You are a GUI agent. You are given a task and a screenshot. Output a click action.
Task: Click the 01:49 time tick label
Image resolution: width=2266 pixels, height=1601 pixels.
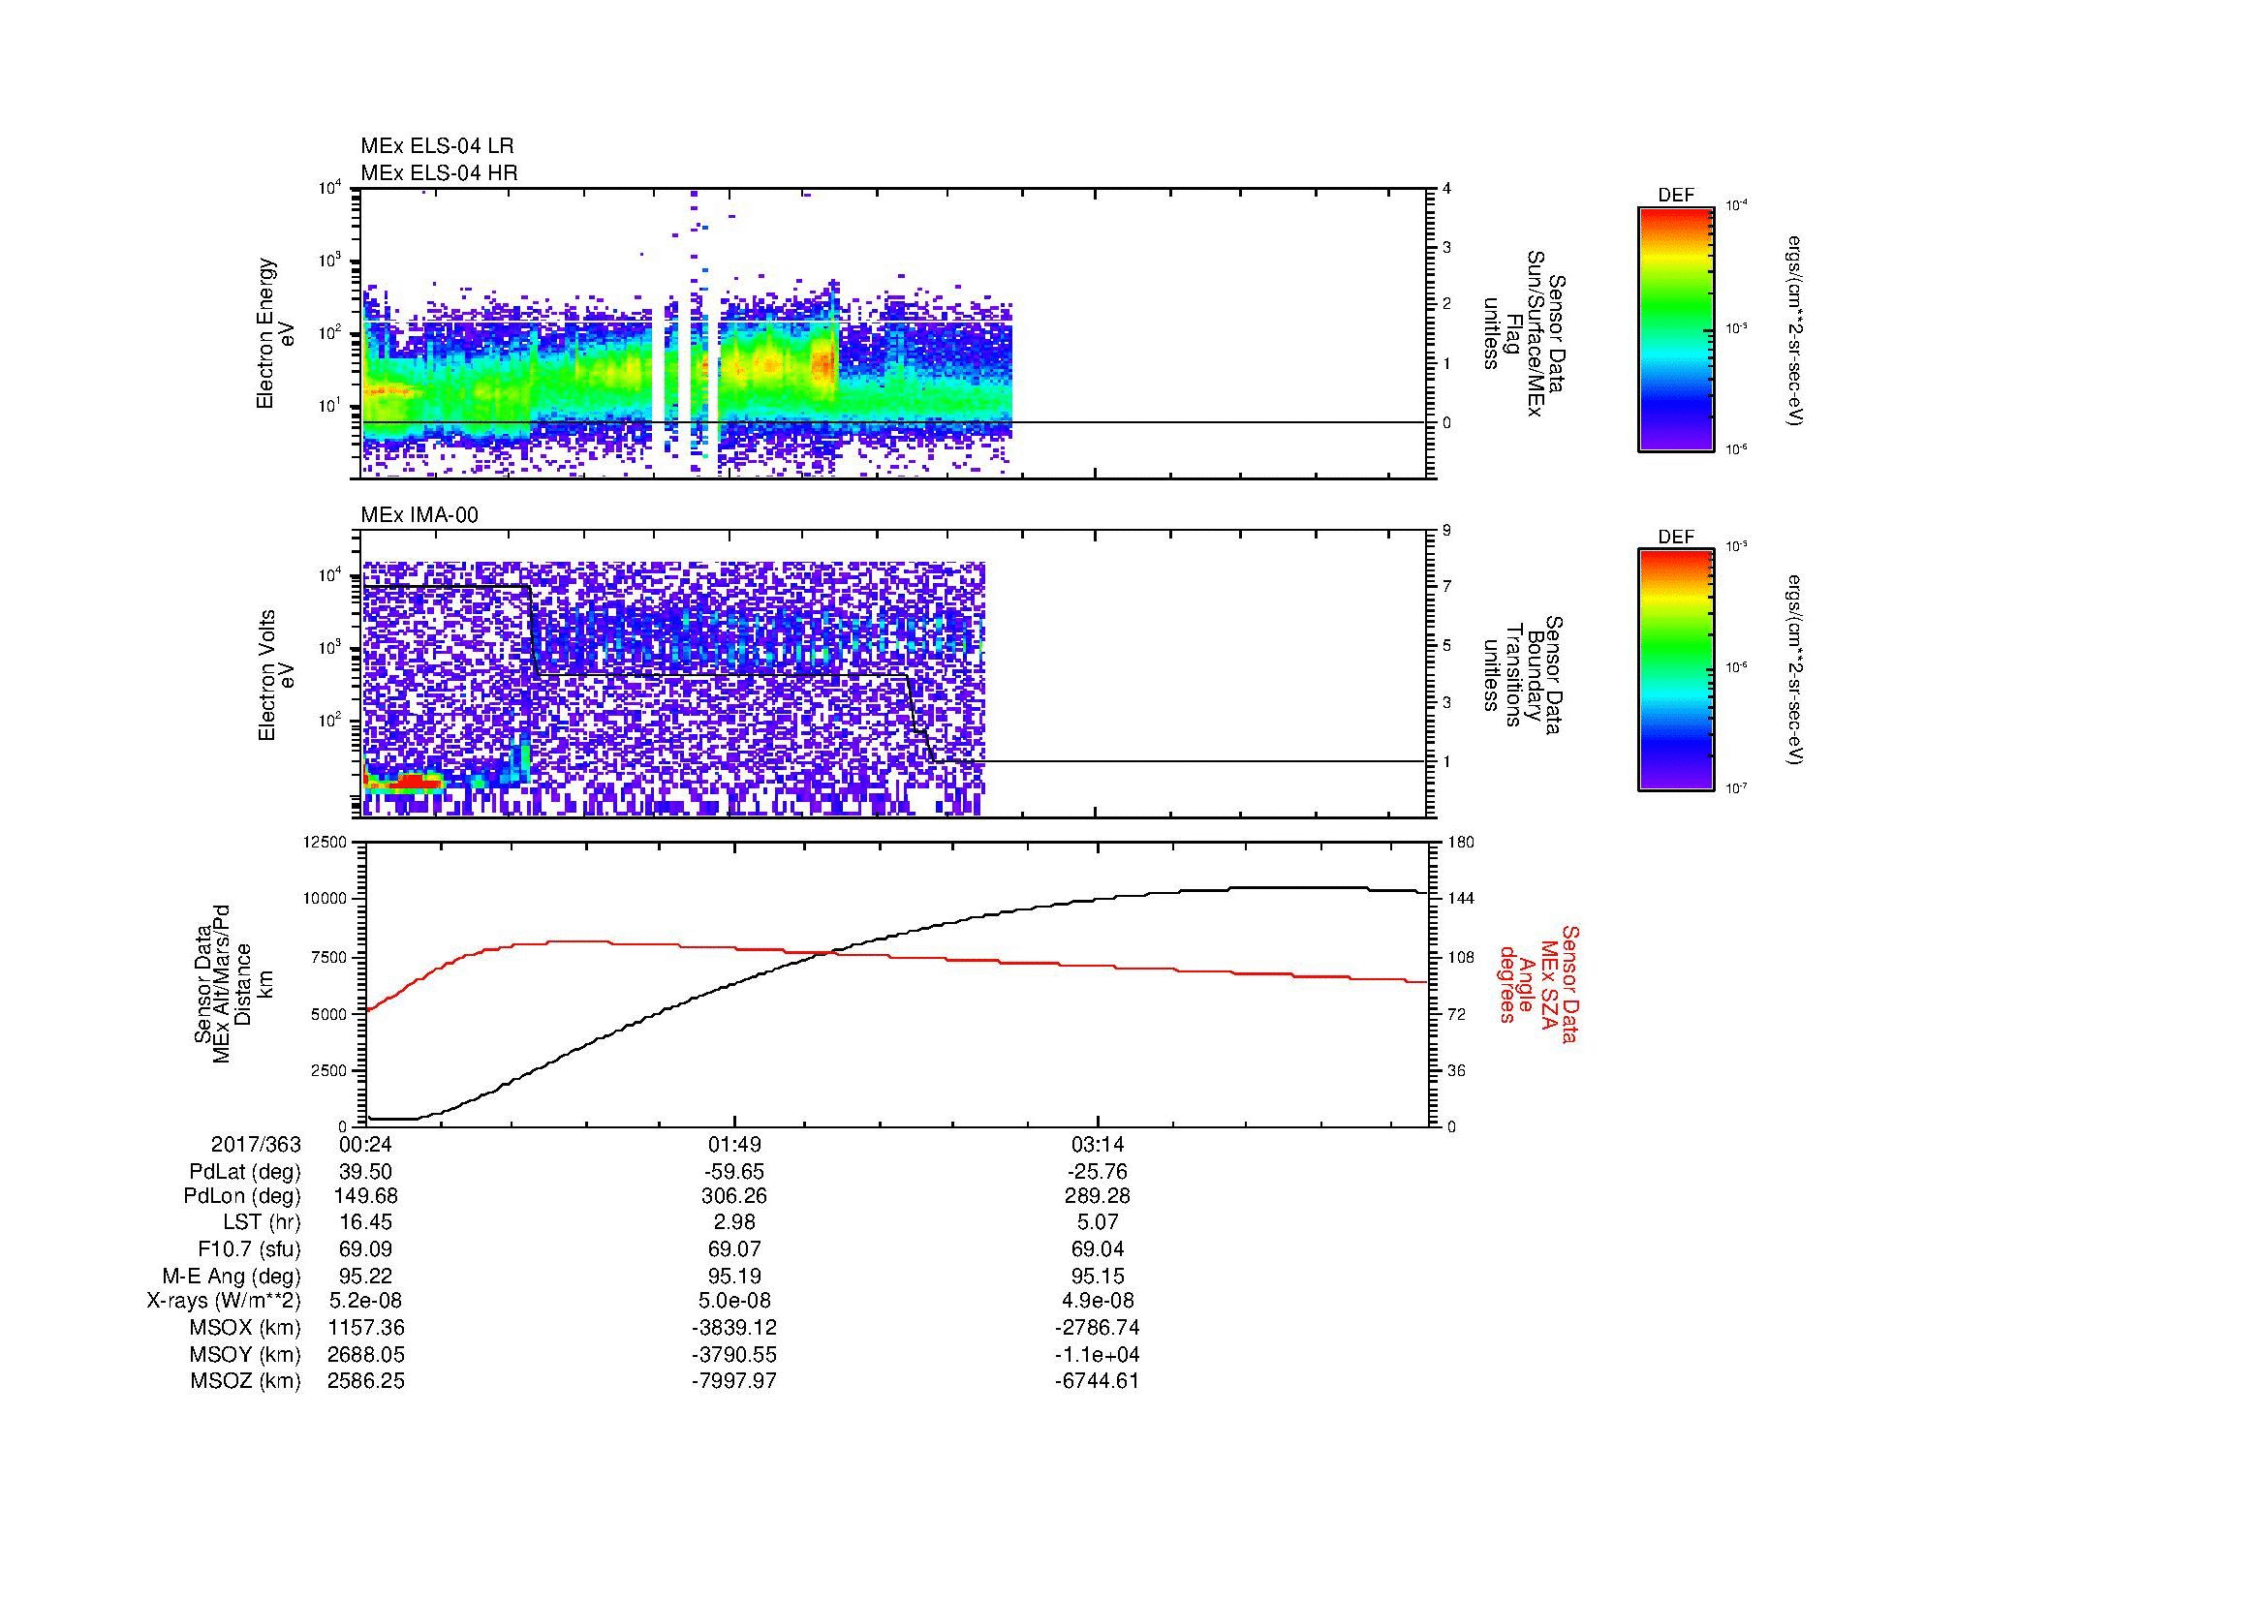coord(734,1144)
